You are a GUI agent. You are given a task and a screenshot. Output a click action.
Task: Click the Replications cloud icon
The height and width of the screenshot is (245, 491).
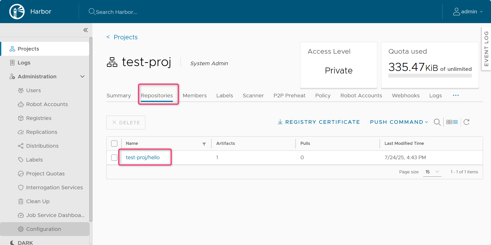pos(21,132)
